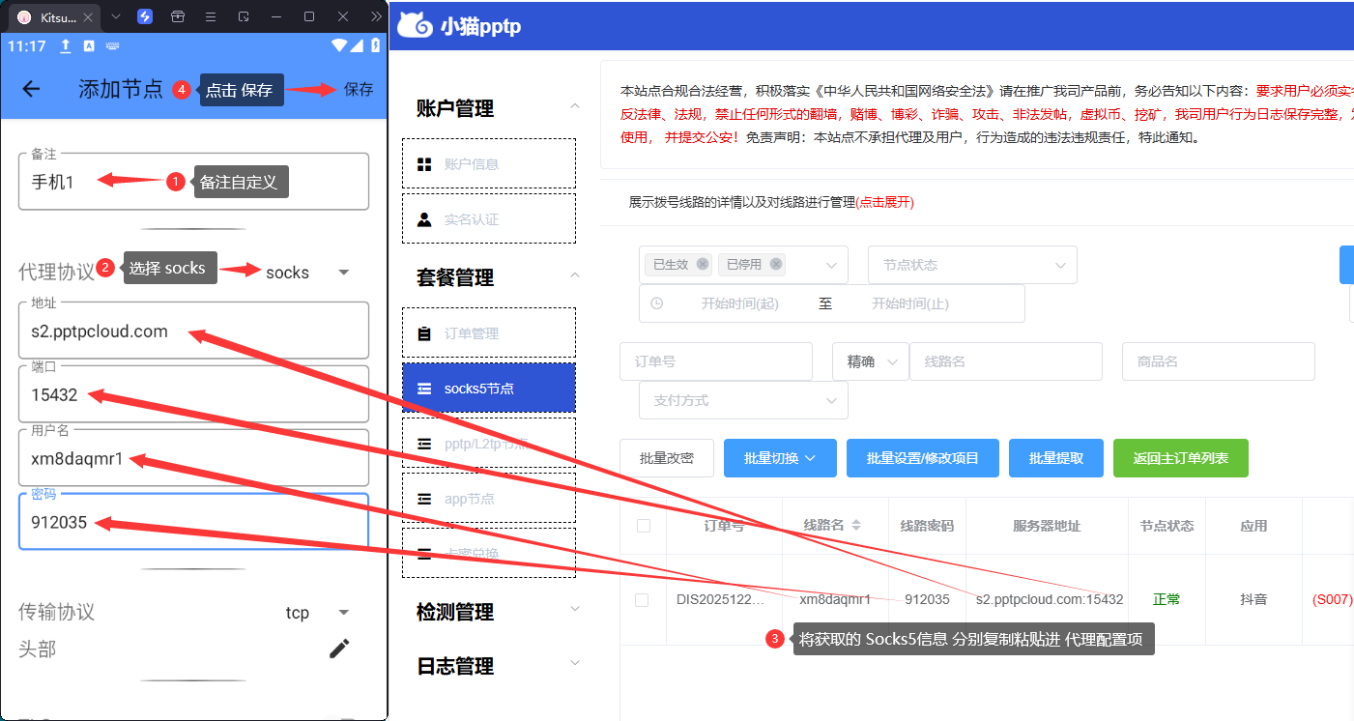
Task: Click the clock icon in date range field
Action: click(x=657, y=303)
